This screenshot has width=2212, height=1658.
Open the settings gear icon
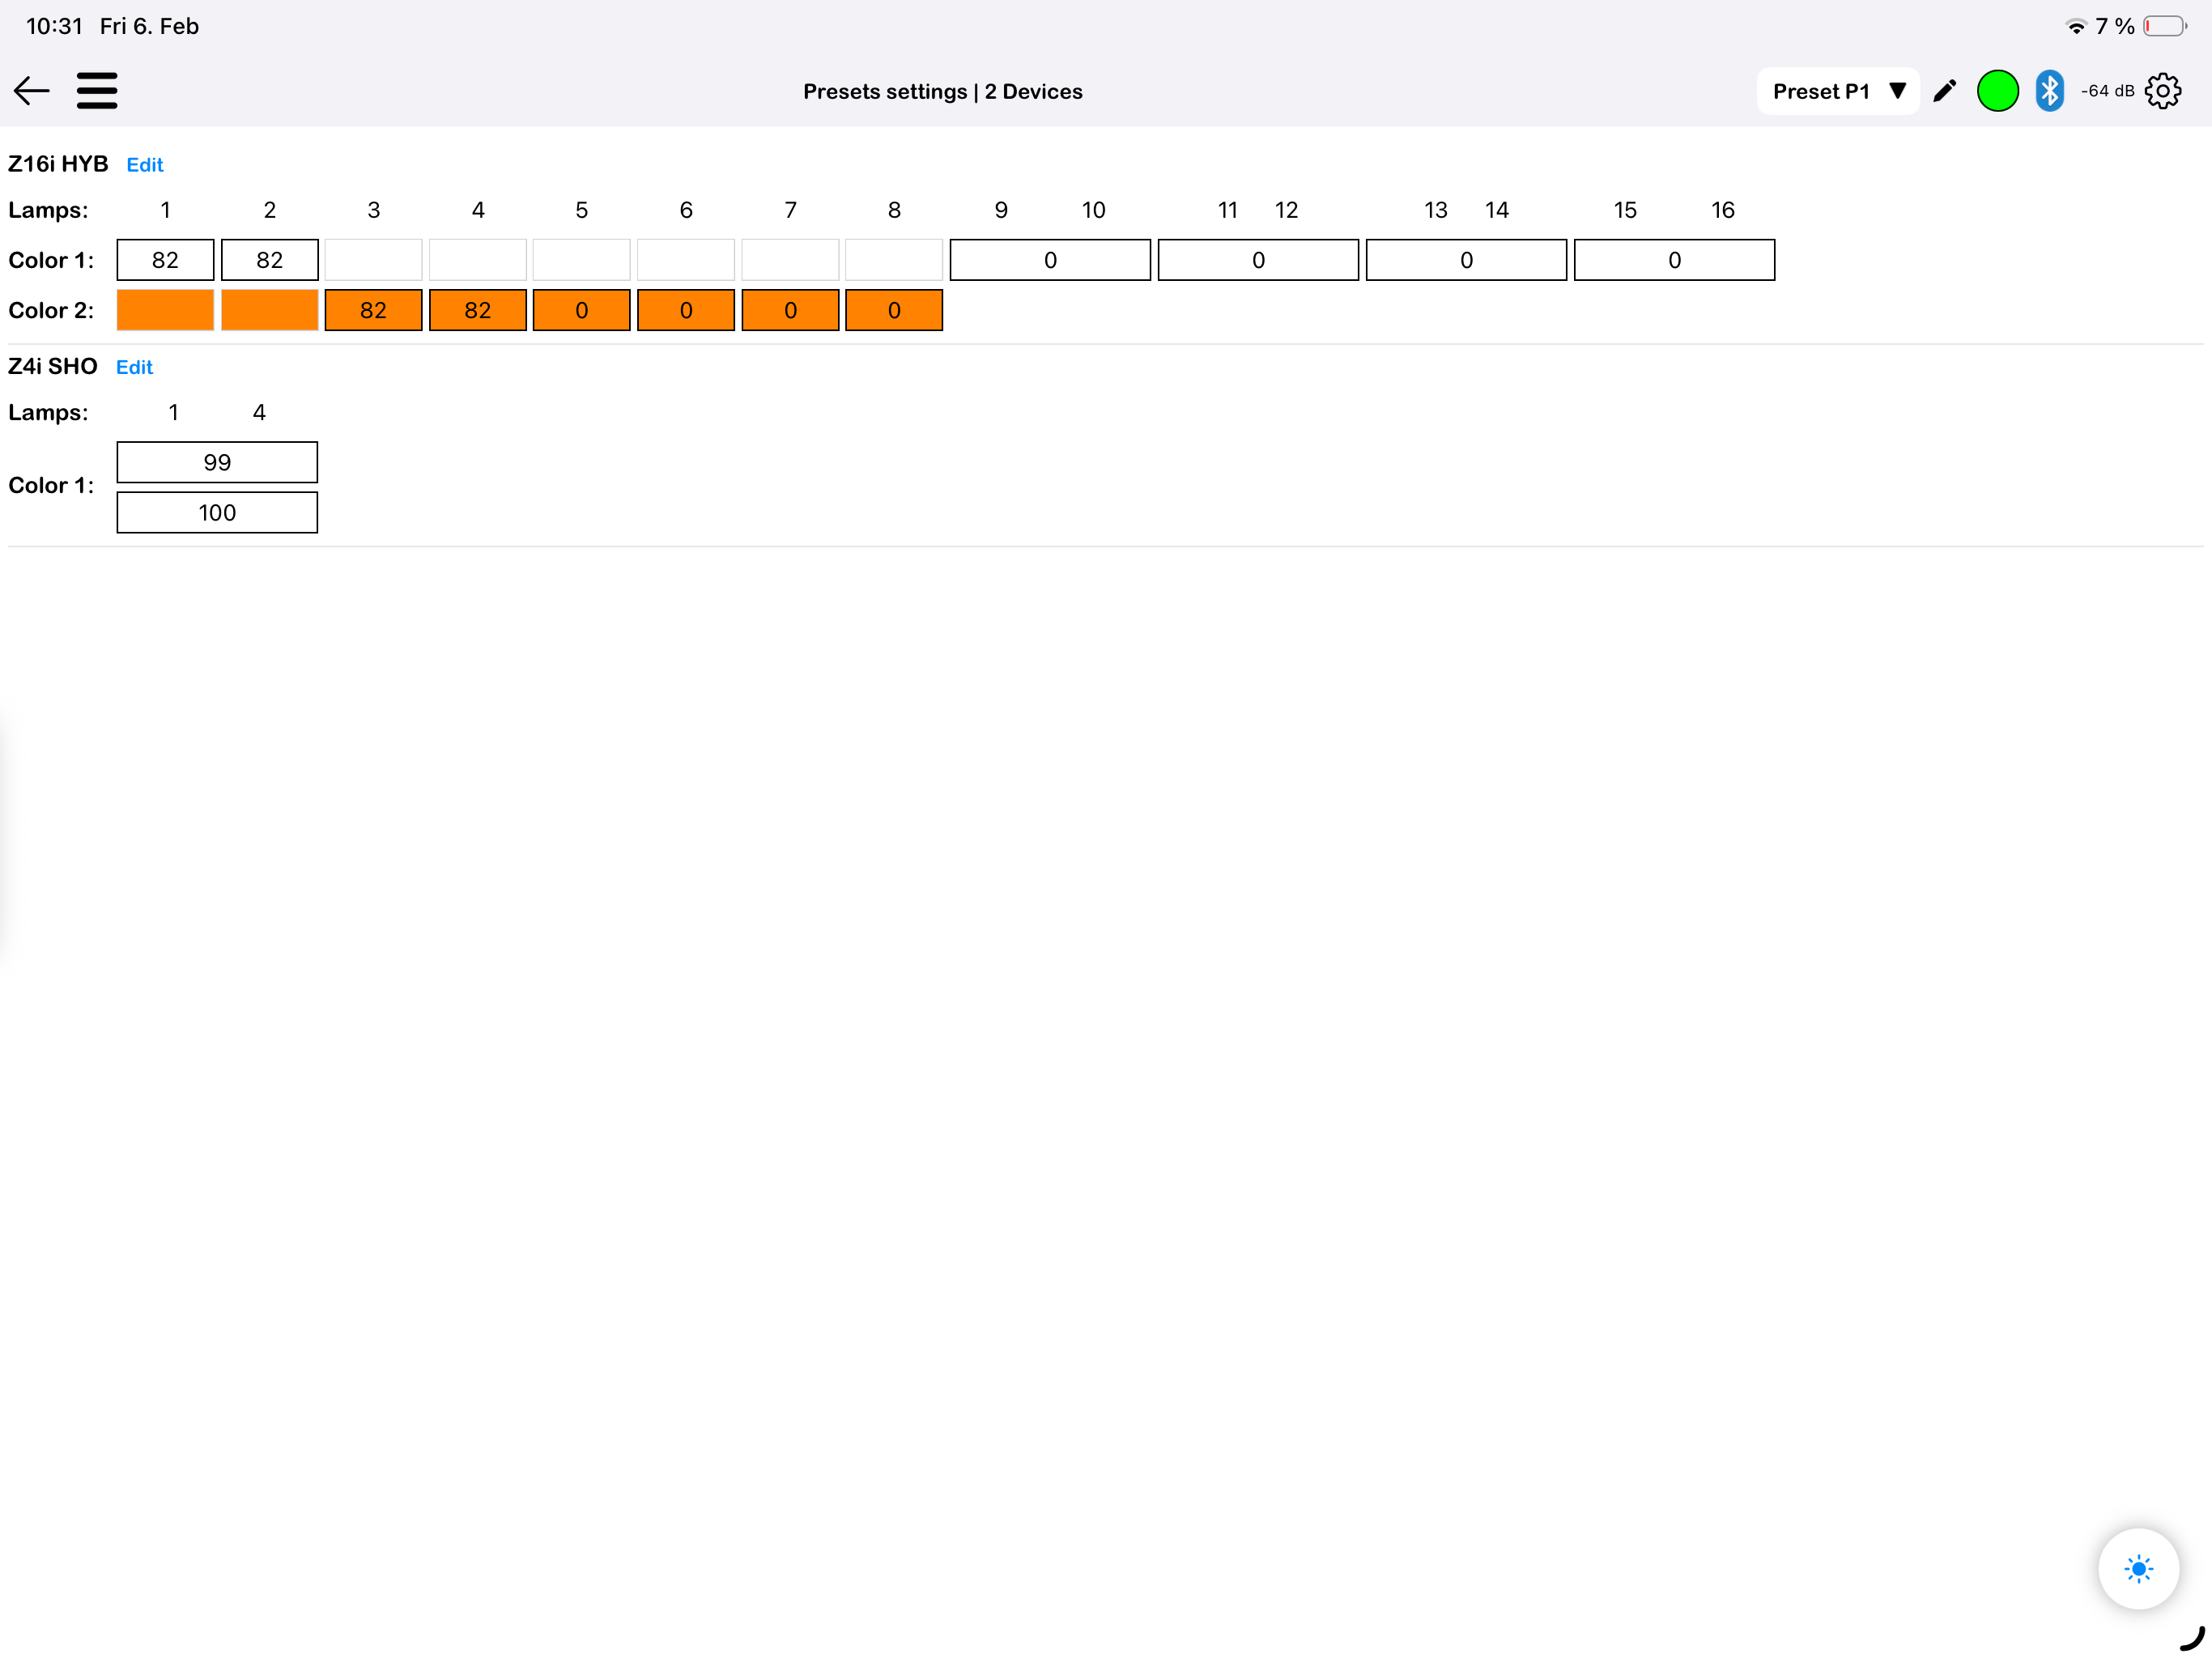coord(2162,91)
